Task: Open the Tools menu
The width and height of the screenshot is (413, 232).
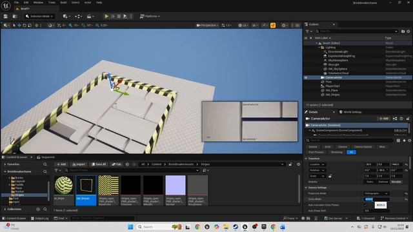Action: point(52,3)
